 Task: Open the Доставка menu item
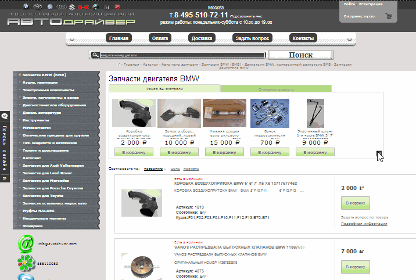(202, 38)
